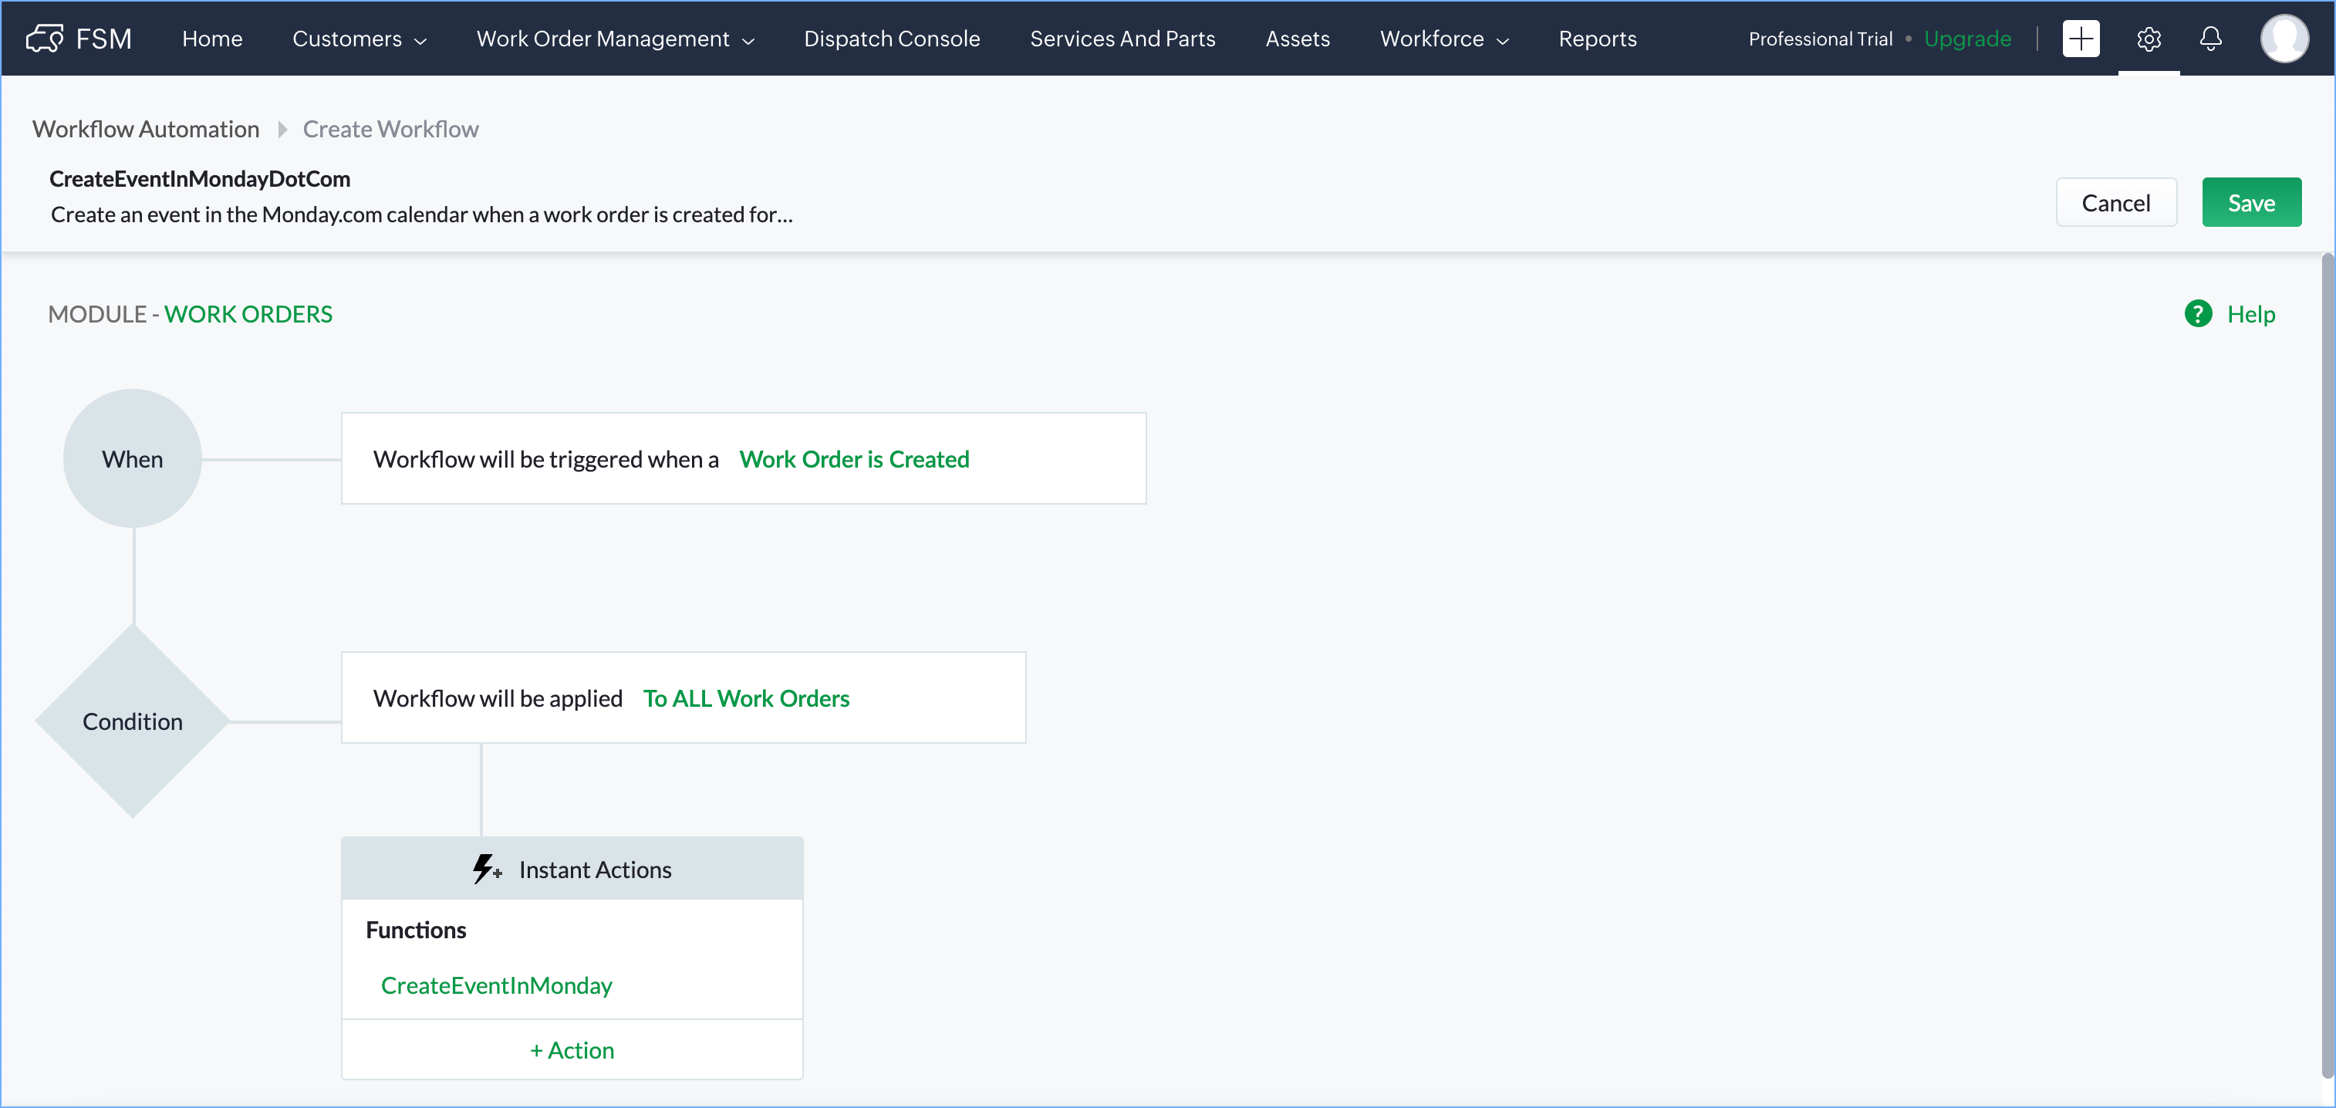Go to the Reports menu item

tap(1597, 38)
